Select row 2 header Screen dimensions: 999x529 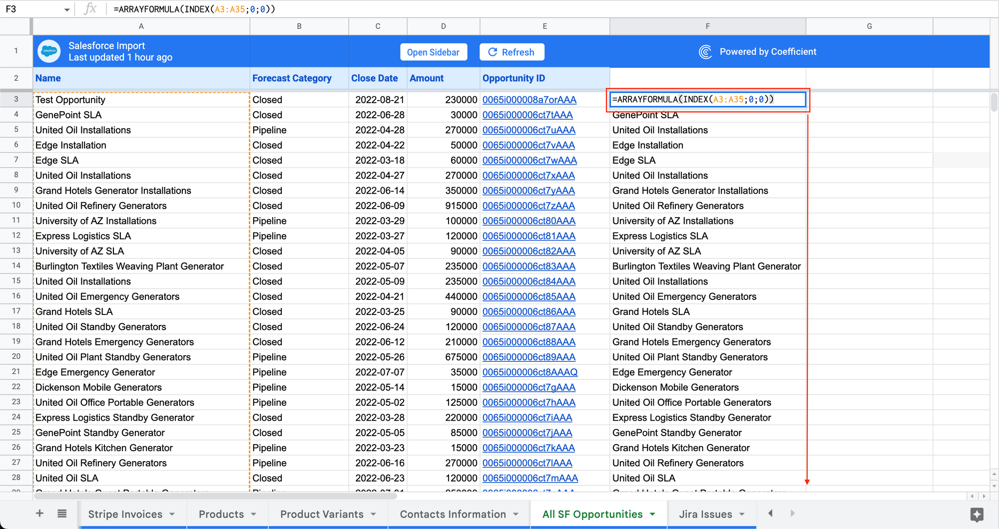[x=16, y=78]
